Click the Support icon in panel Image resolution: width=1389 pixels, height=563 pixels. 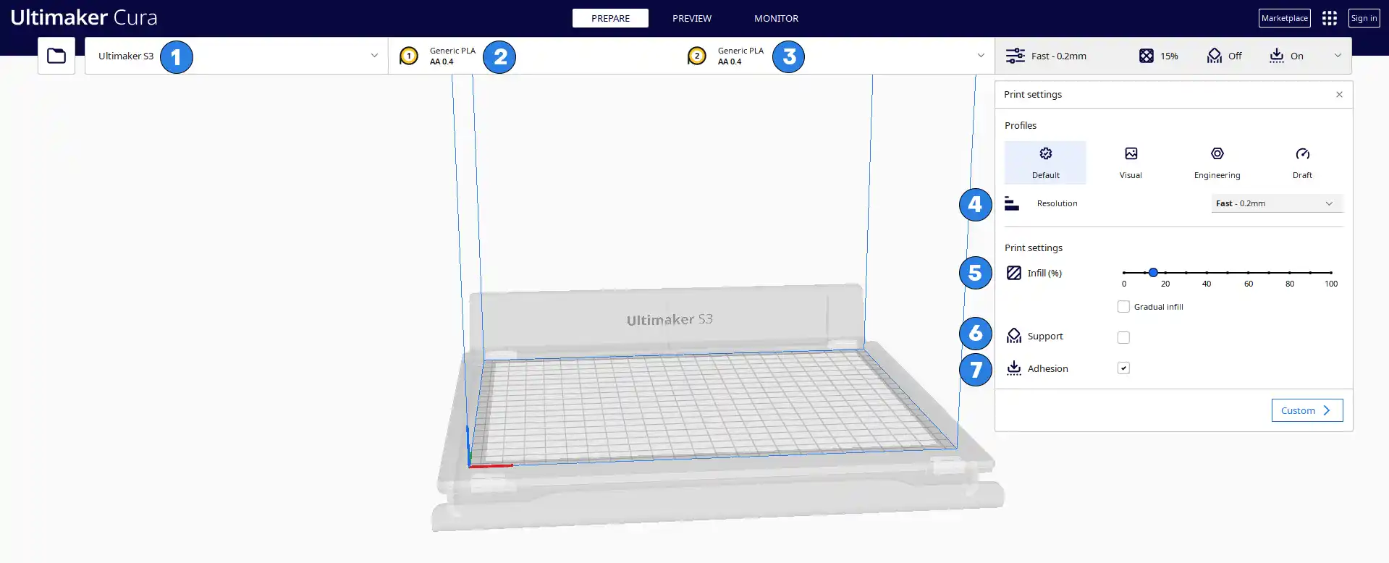1014,336
